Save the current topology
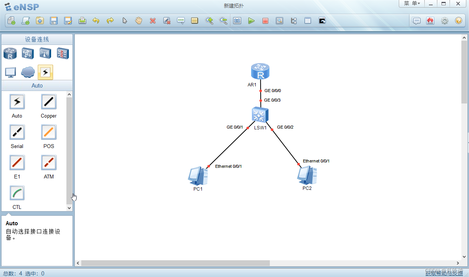 pos(54,21)
